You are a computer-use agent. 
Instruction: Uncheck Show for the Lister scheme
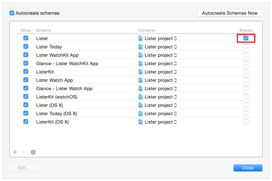26,38
